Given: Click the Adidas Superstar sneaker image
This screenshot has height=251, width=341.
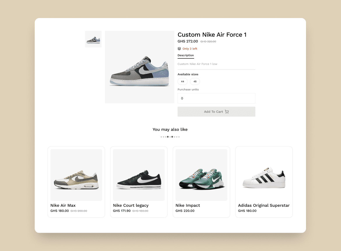Looking at the screenshot, I should click(x=264, y=175).
